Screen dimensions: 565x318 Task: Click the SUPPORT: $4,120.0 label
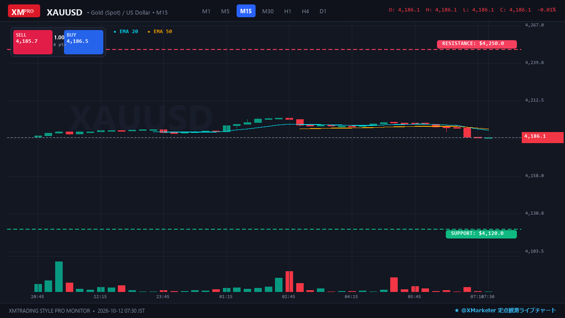coord(481,234)
